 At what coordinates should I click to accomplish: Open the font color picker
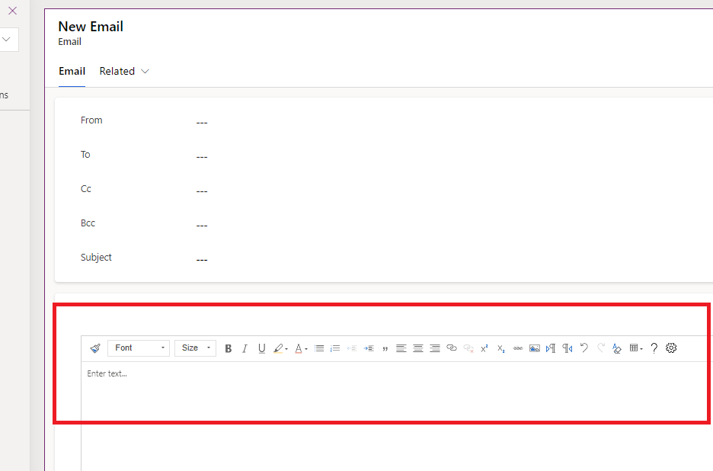(x=301, y=348)
